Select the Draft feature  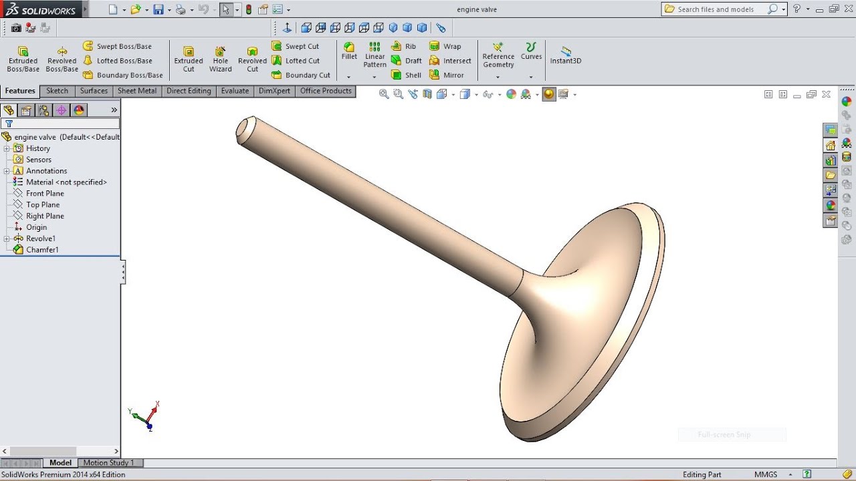(x=406, y=61)
